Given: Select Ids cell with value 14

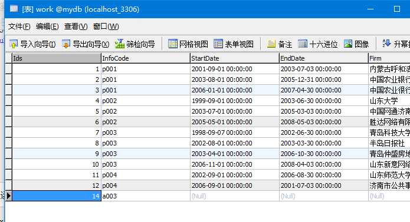Looking at the screenshot, I should pos(57,196).
